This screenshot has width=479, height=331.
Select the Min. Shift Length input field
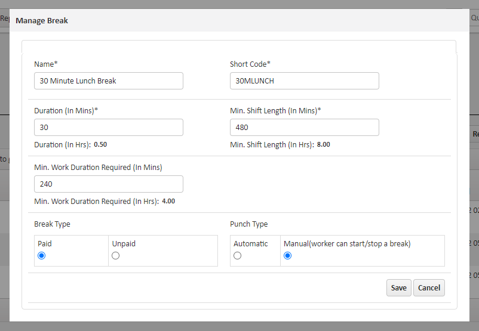coord(304,128)
